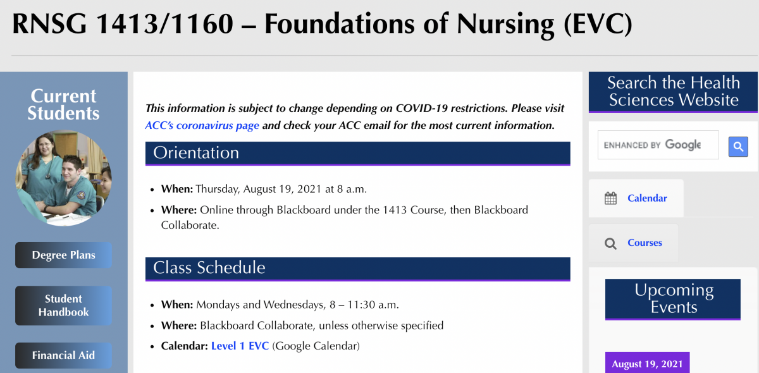Click the Upcoming Events heading
Viewport: 759px width, 373px height.
click(x=673, y=299)
